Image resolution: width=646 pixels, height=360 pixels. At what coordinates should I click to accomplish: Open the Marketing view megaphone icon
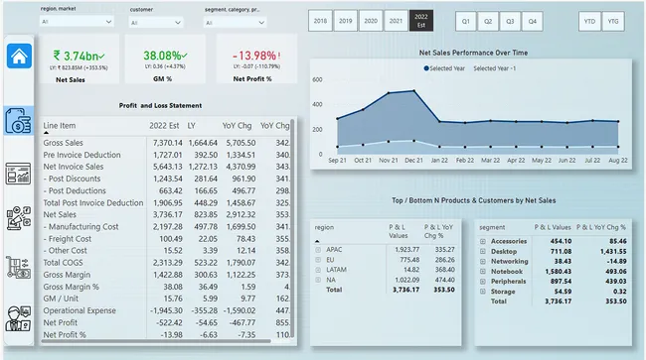pyautogui.click(x=19, y=218)
